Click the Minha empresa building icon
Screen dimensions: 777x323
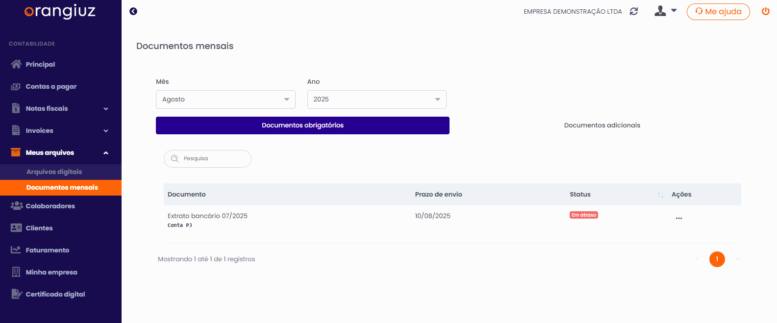click(x=16, y=272)
